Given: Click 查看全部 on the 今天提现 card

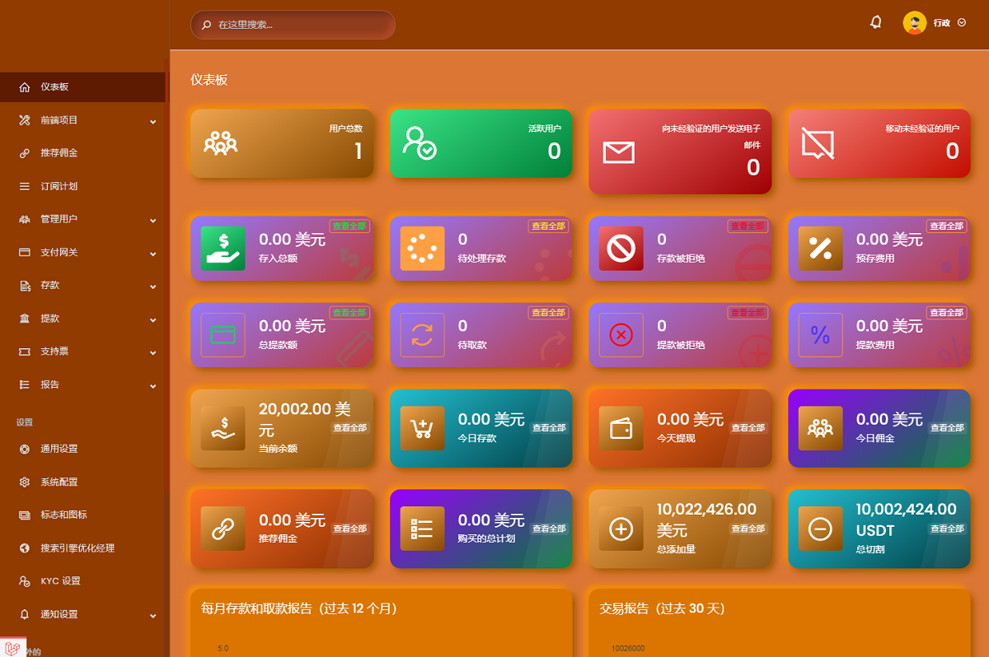Looking at the screenshot, I should click(748, 428).
